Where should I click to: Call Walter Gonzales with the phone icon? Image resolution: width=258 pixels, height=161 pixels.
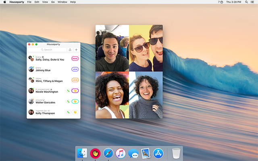68,101
